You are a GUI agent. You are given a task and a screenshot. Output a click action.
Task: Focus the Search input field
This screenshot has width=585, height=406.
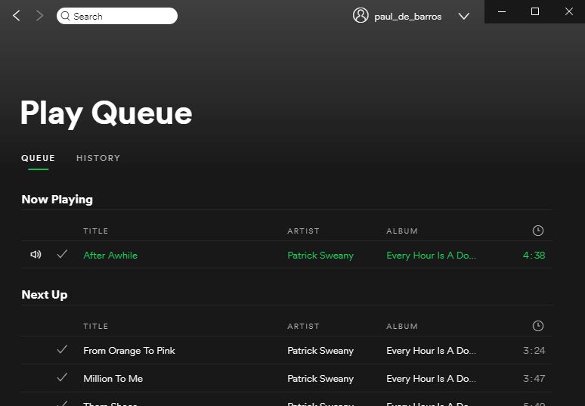pyautogui.click(x=121, y=16)
